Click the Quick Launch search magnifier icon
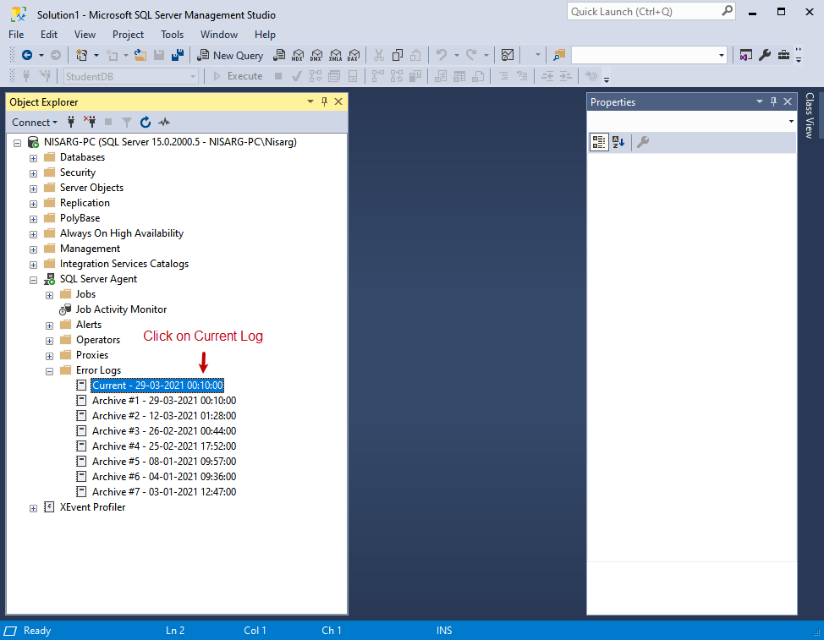Image resolution: width=824 pixels, height=640 pixels. [x=727, y=11]
